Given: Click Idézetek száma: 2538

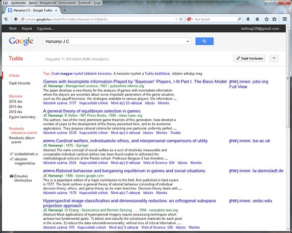Looking at the screenshot, I should coord(60,133).
